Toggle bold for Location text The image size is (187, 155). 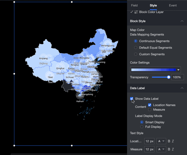click(x=169, y=141)
